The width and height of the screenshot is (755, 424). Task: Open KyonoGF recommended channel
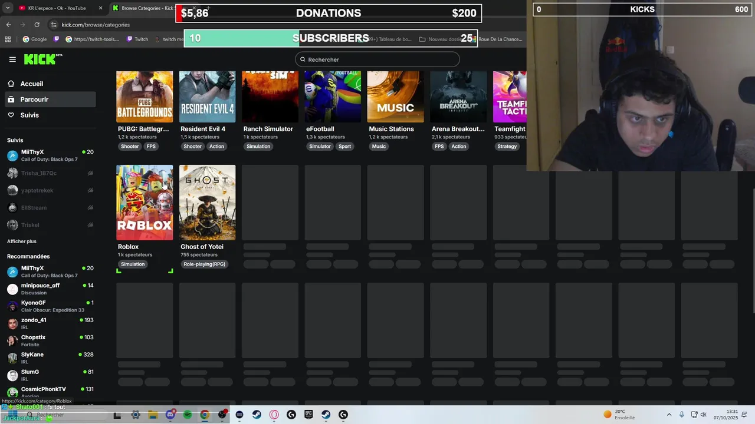click(50, 306)
